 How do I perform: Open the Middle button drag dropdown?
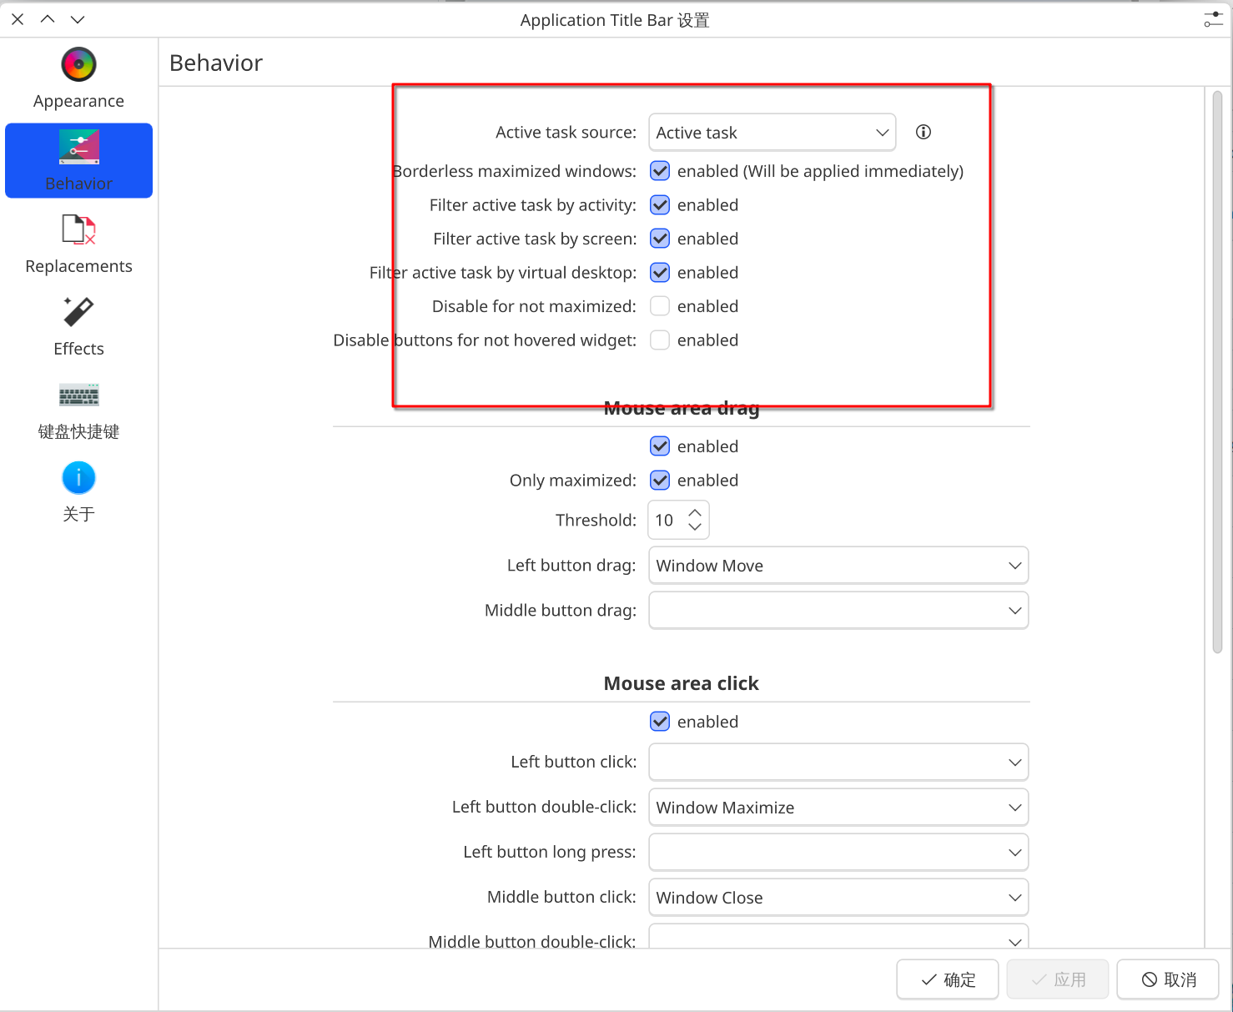[x=838, y=611]
